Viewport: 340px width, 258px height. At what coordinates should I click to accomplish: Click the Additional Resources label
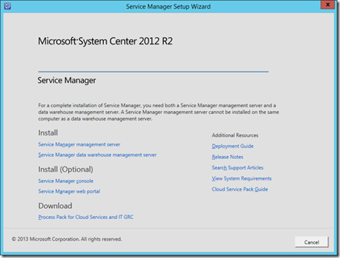(235, 135)
